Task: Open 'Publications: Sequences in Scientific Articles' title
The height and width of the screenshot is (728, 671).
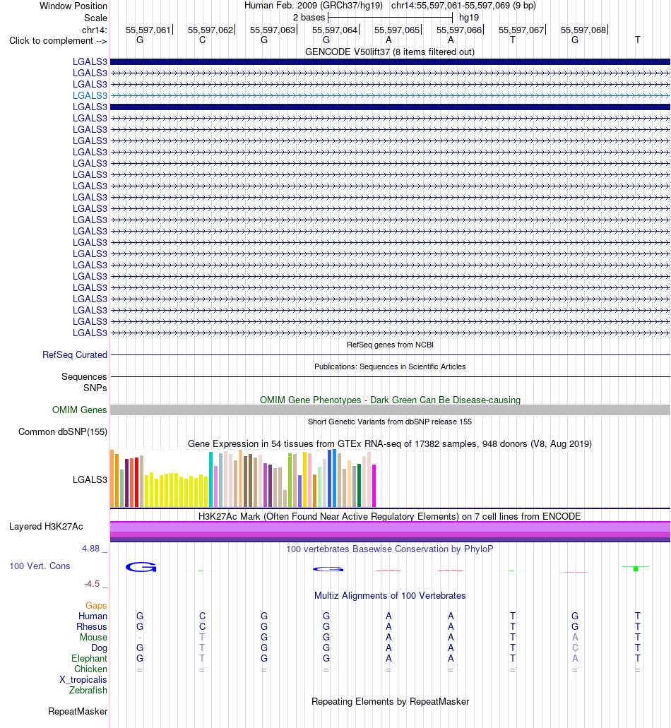Action: click(x=390, y=366)
